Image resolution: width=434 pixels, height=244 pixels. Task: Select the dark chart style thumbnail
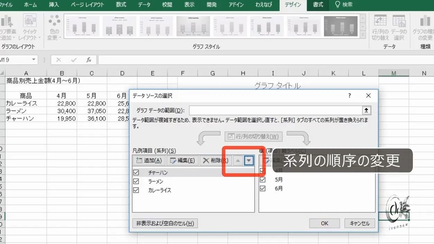coord(341,26)
